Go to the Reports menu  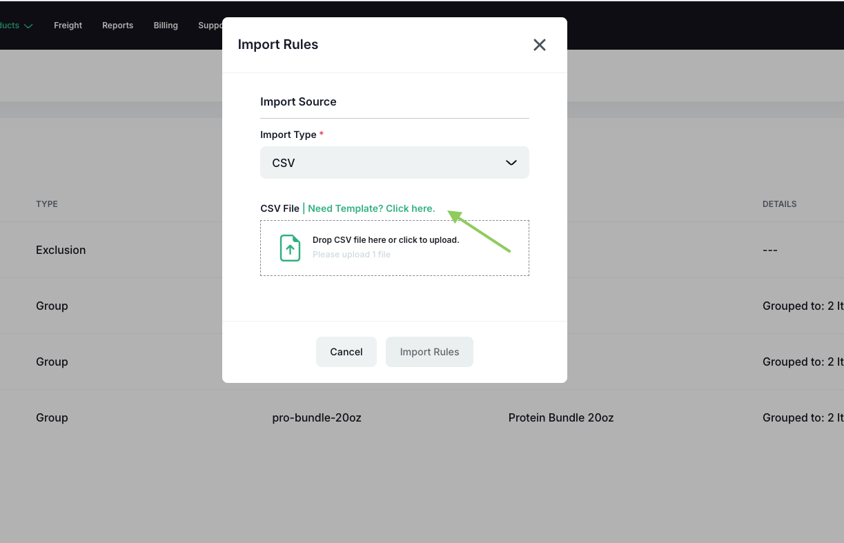click(117, 26)
